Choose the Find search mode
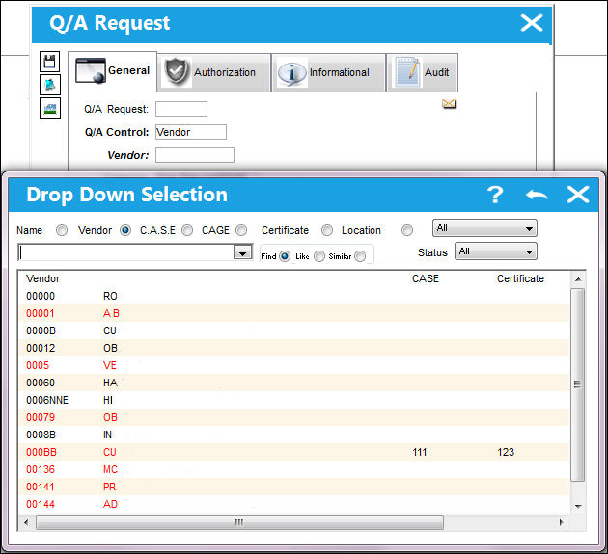The height and width of the screenshot is (554, 608). 285,256
